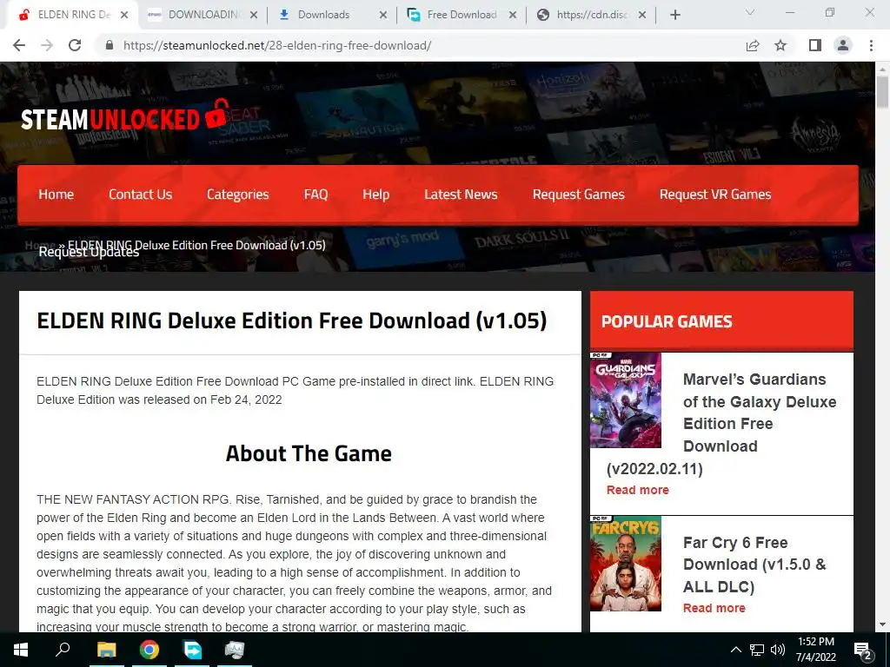Close the Free Download tab
Screen dimensions: 890x667
coord(513,15)
